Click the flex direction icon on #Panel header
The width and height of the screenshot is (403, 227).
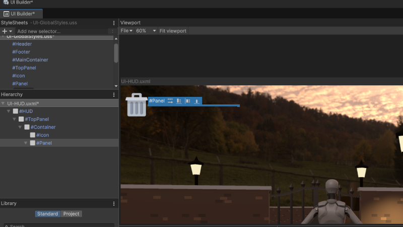(x=170, y=101)
